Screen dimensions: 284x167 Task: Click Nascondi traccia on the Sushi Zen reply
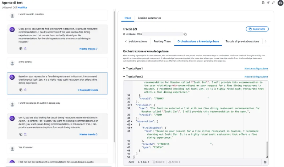tap(88, 90)
